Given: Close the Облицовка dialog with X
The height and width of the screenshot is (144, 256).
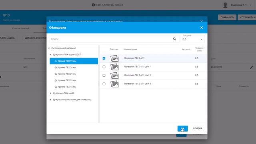Looking at the screenshot, I should click(x=202, y=28).
